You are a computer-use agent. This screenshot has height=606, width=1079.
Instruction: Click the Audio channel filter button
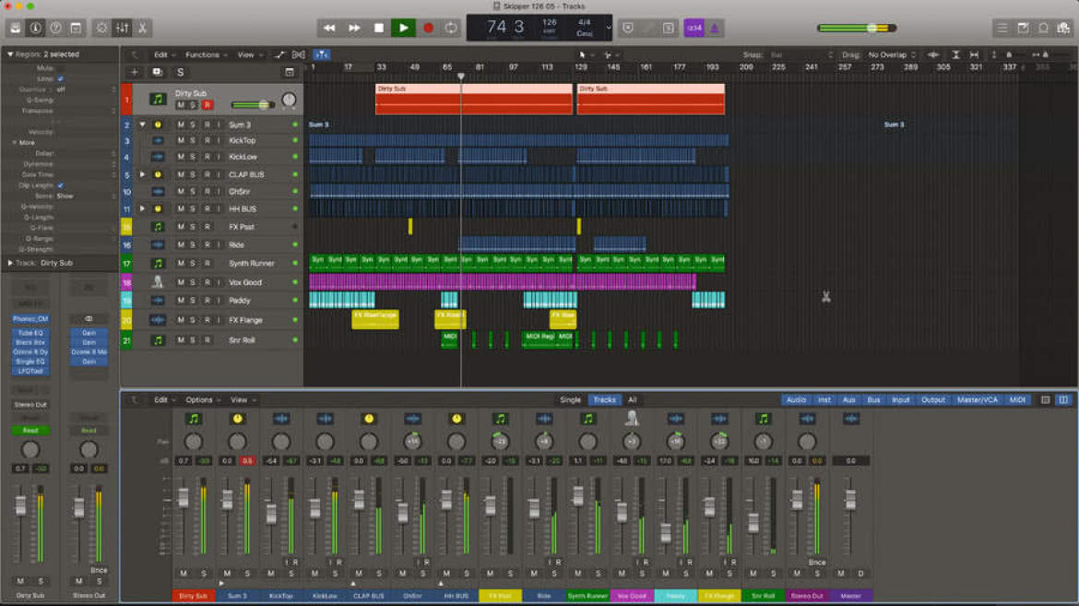pyautogui.click(x=796, y=400)
